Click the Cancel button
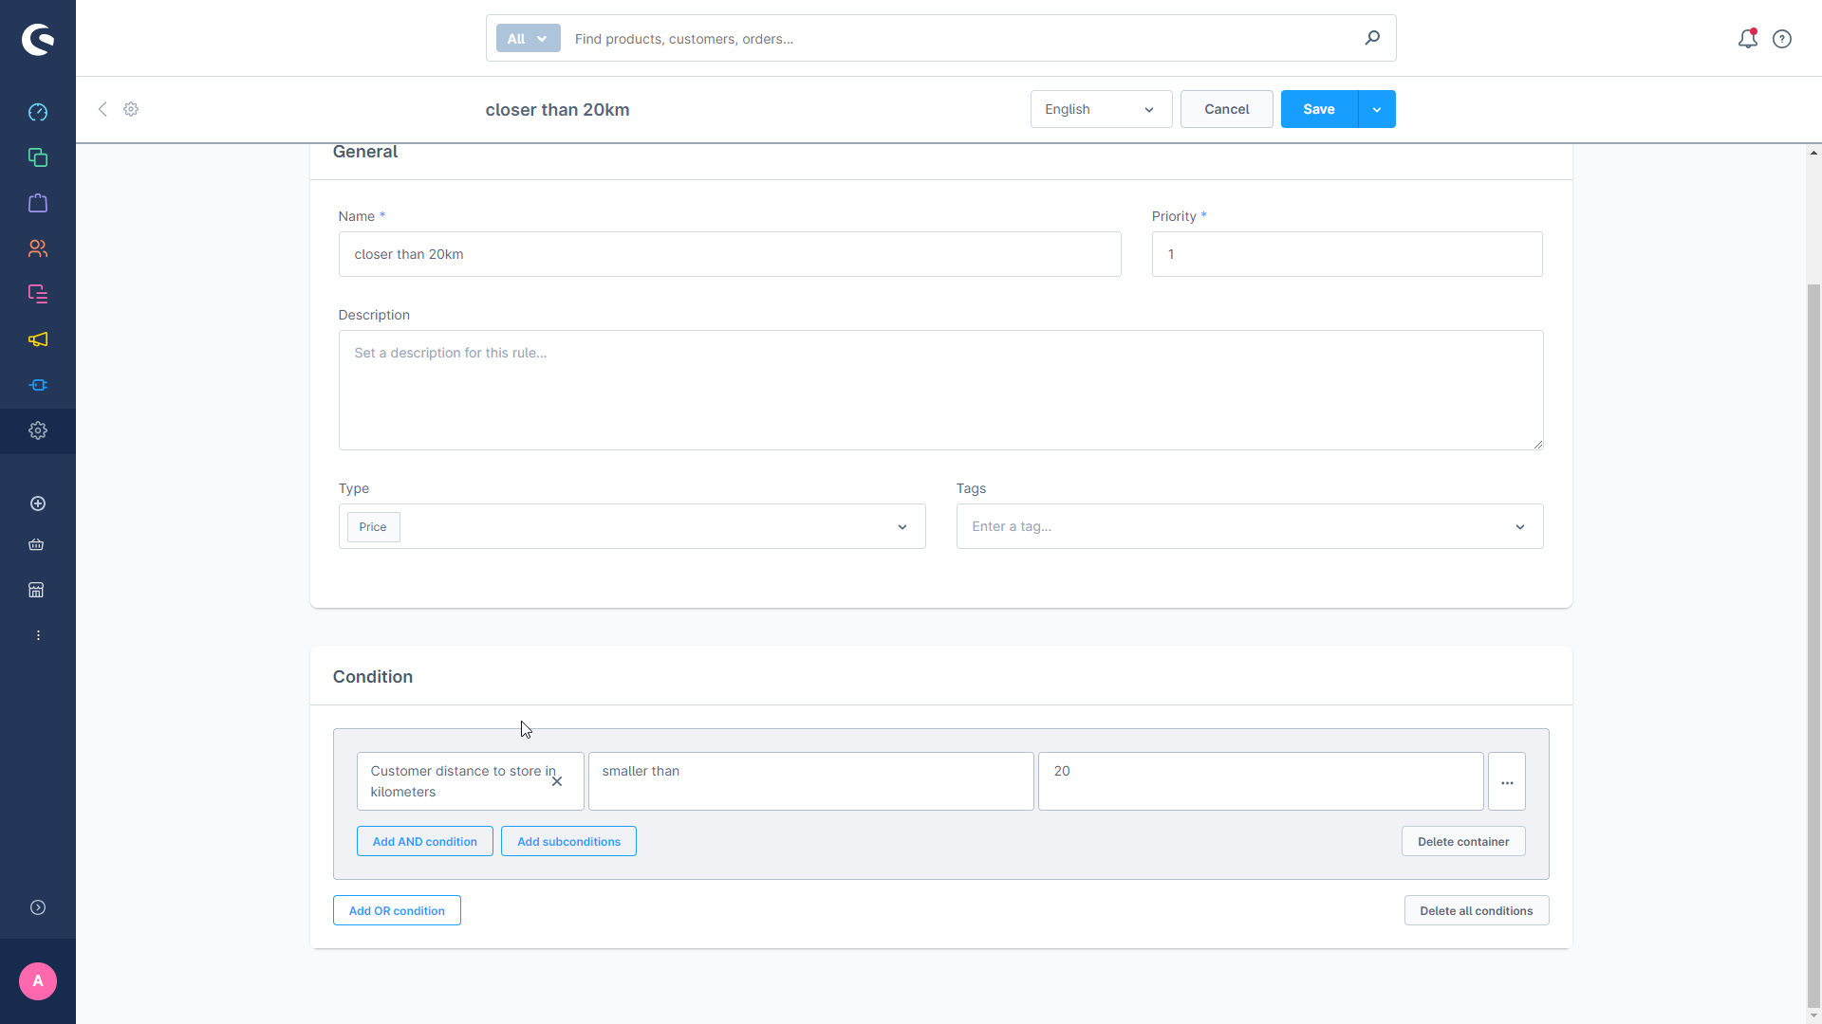Image resolution: width=1822 pixels, height=1024 pixels. [1226, 109]
